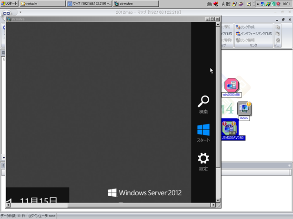Image resolution: width=293 pixels, height=219 pixels.
Task: Click ログインユーザ: root status bar entry
Action: pos(41,216)
